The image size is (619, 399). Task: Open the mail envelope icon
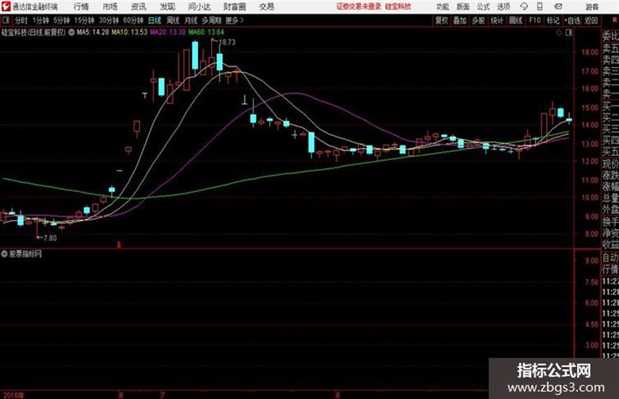(x=558, y=7)
